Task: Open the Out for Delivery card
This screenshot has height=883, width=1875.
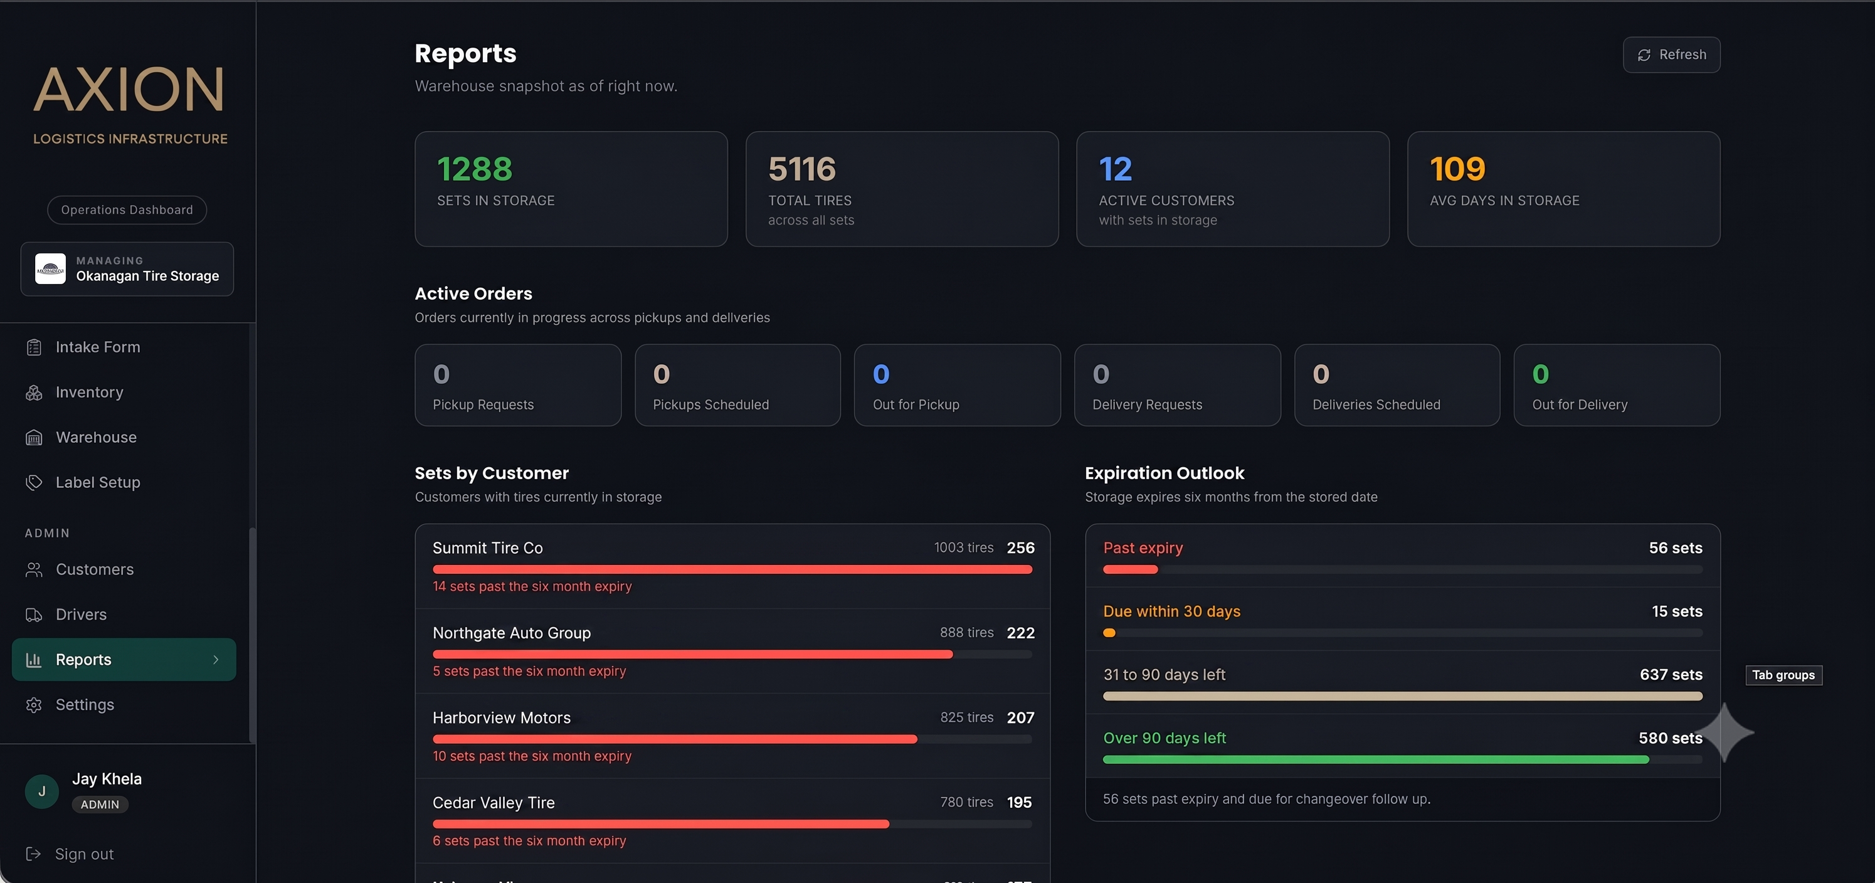Action: click(x=1617, y=385)
